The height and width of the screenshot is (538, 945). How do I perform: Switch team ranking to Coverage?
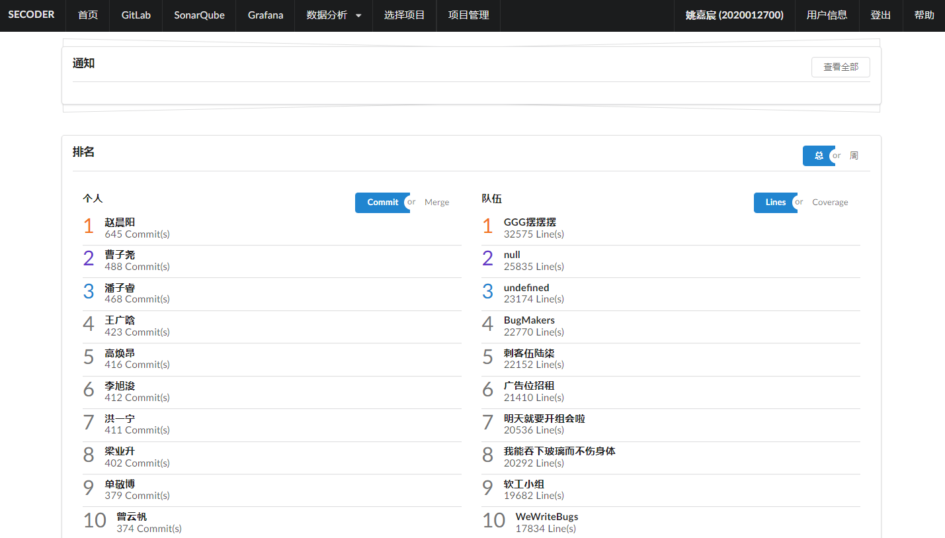point(830,202)
